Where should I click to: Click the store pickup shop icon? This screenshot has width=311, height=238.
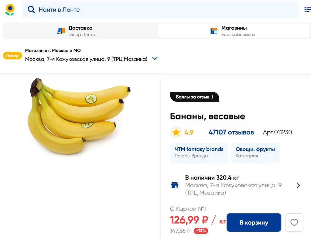pyautogui.click(x=214, y=31)
